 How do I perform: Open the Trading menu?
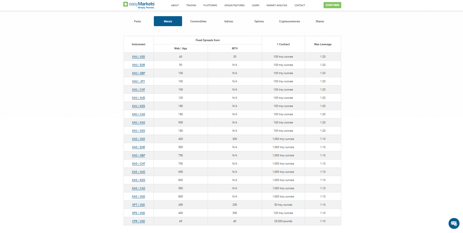191,5
